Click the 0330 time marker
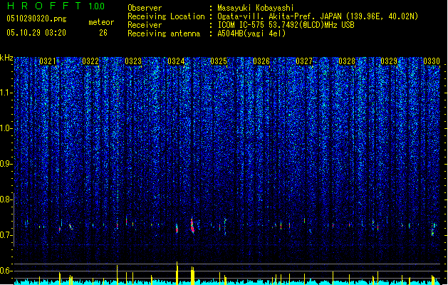The image size is (448, 285). click(x=432, y=61)
